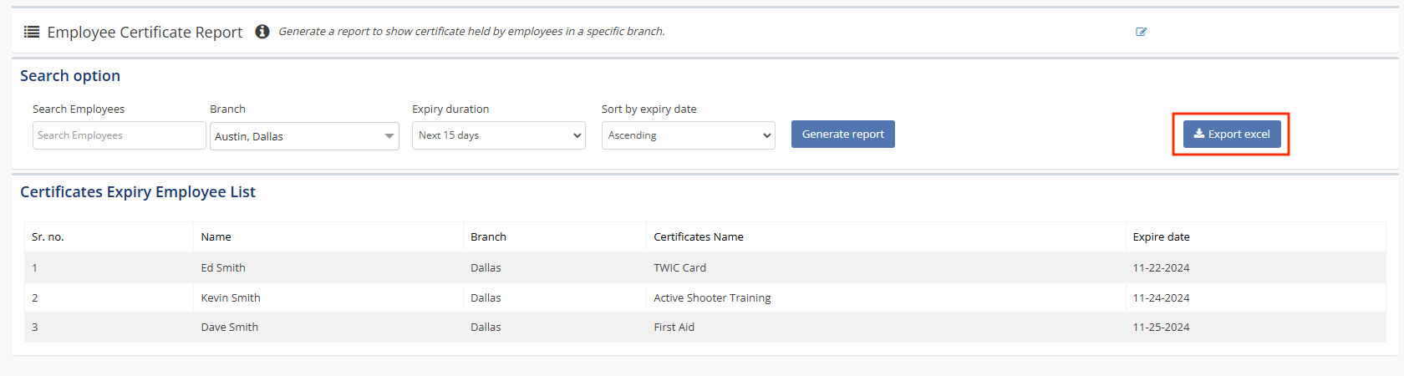The height and width of the screenshot is (376, 1404).
Task: Select the Dave Smith name cell
Action: point(229,328)
